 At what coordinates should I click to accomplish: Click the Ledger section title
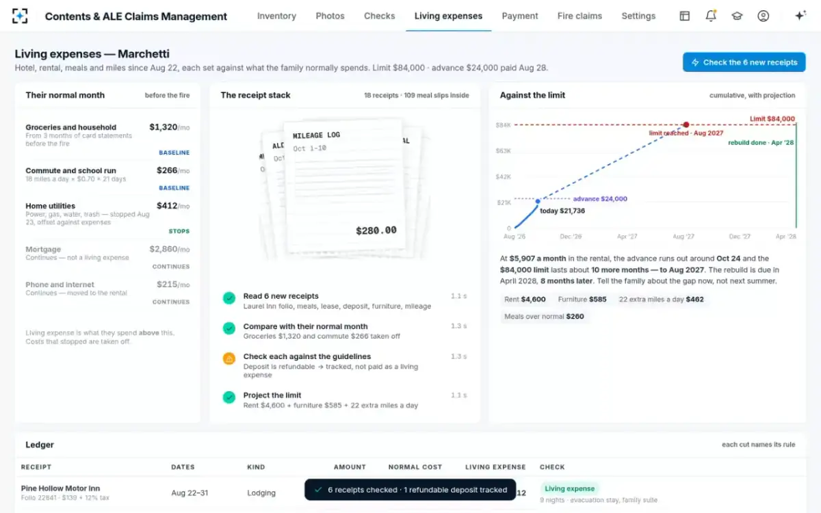click(40, 445)
